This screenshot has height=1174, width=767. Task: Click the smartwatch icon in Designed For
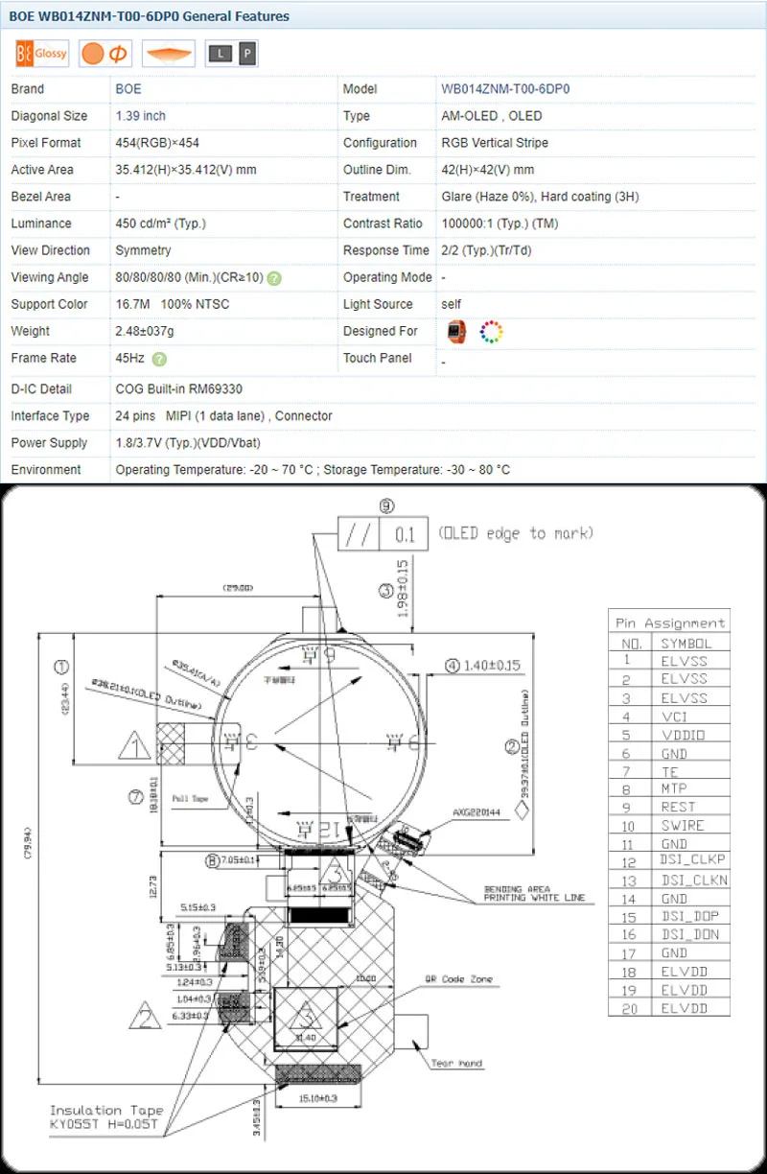pyautogui.click(x=456, y=332)
